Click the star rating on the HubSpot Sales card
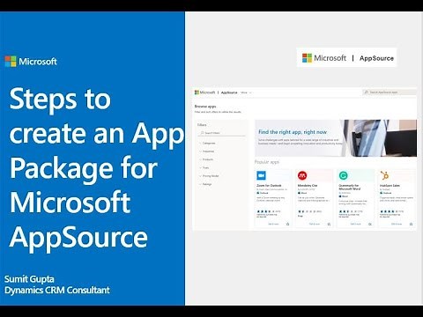Image resolution: width=423 pixels, height=317 pixels. (388, 211)
